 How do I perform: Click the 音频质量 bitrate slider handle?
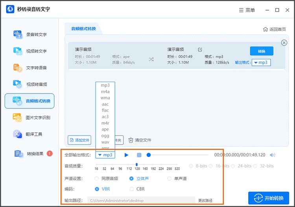coord(136,165)
